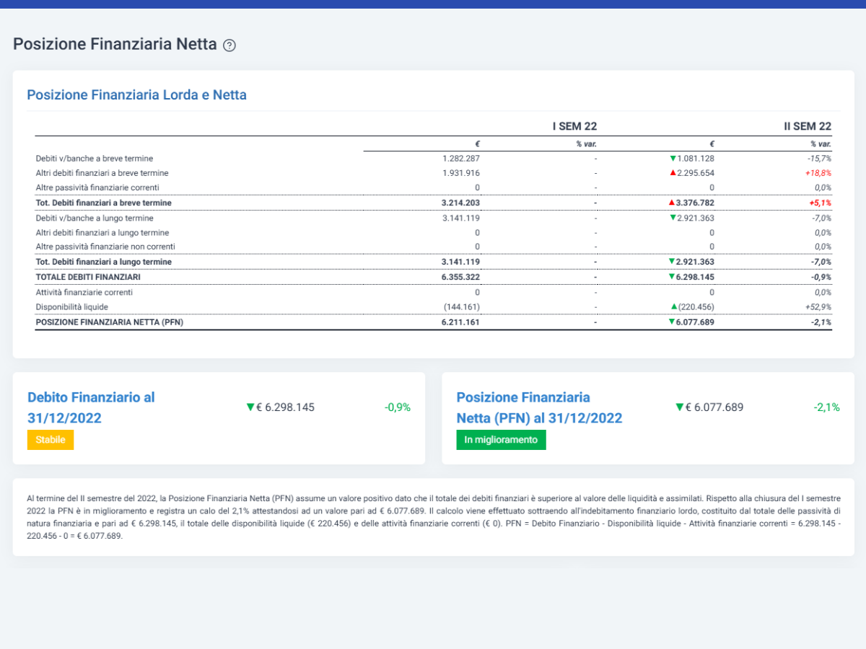This screenshot has height=649, width=866.
Task: Click red up arrow next to 2.295.654
Action: pos(673,173)
